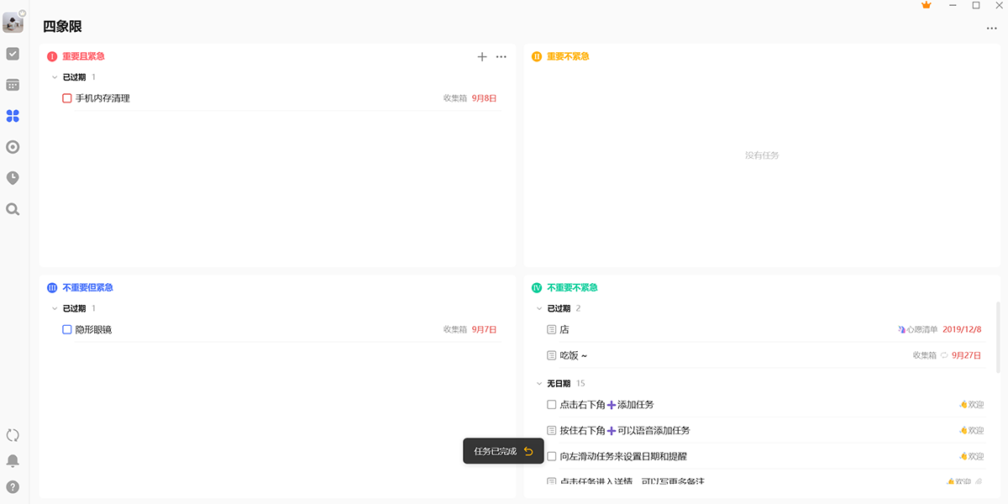Click the search magnifier icon in sidebar
This screenshot has height=504, width=1008.
coord(13,209)
